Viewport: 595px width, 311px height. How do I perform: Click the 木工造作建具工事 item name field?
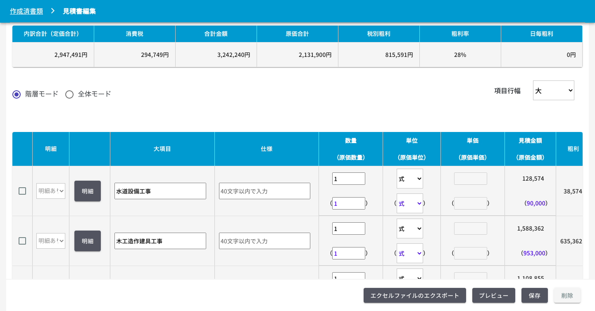160,241
